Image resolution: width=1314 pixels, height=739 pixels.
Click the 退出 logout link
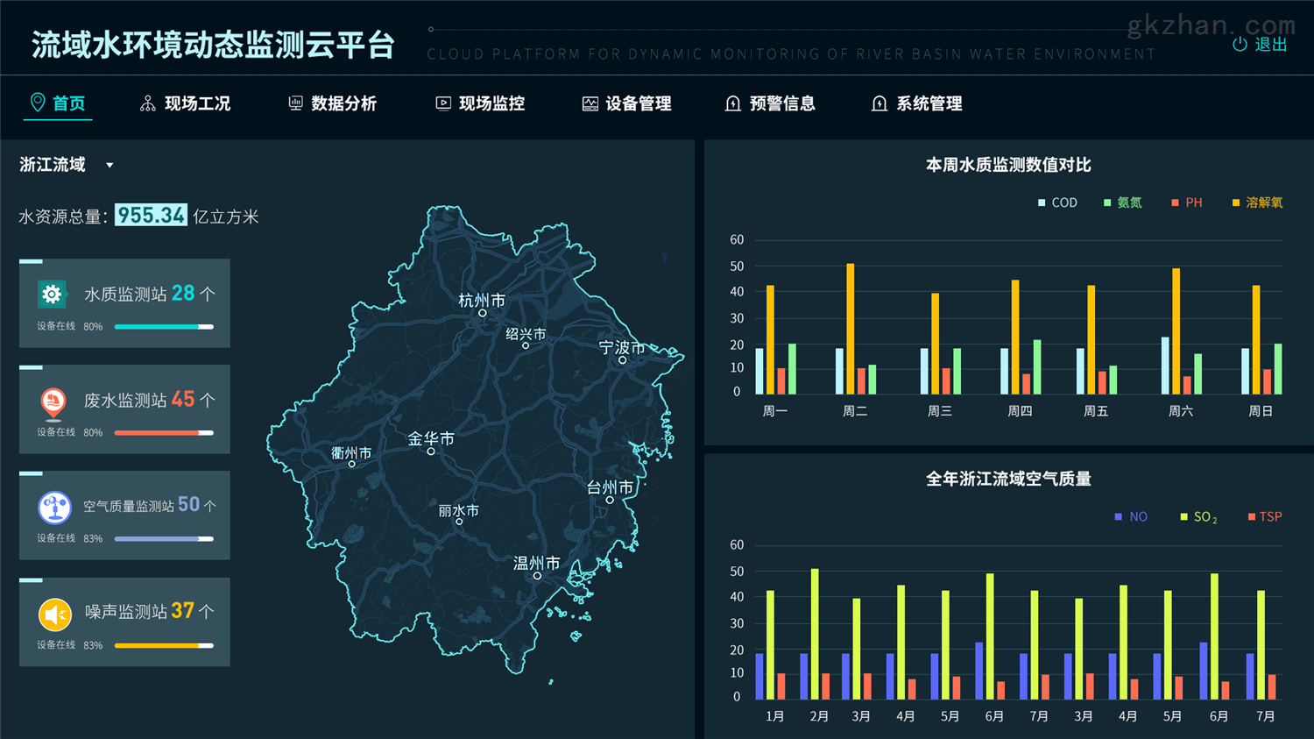tap(1269, 45)
